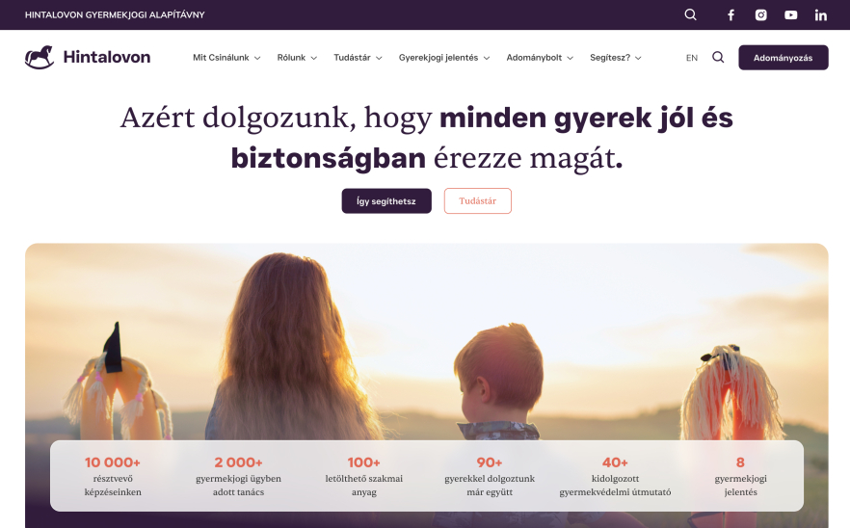Open the LinkedIn page icon
The image size is (850, 528).
[821, 14]
